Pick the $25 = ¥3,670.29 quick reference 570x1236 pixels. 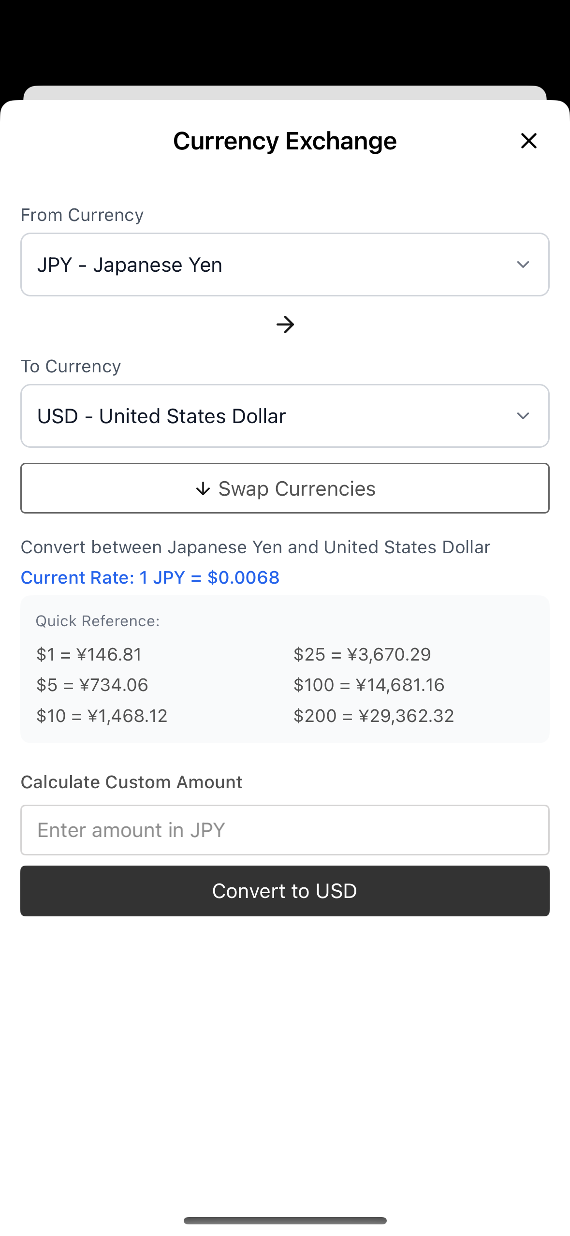[x=362, y=654]
